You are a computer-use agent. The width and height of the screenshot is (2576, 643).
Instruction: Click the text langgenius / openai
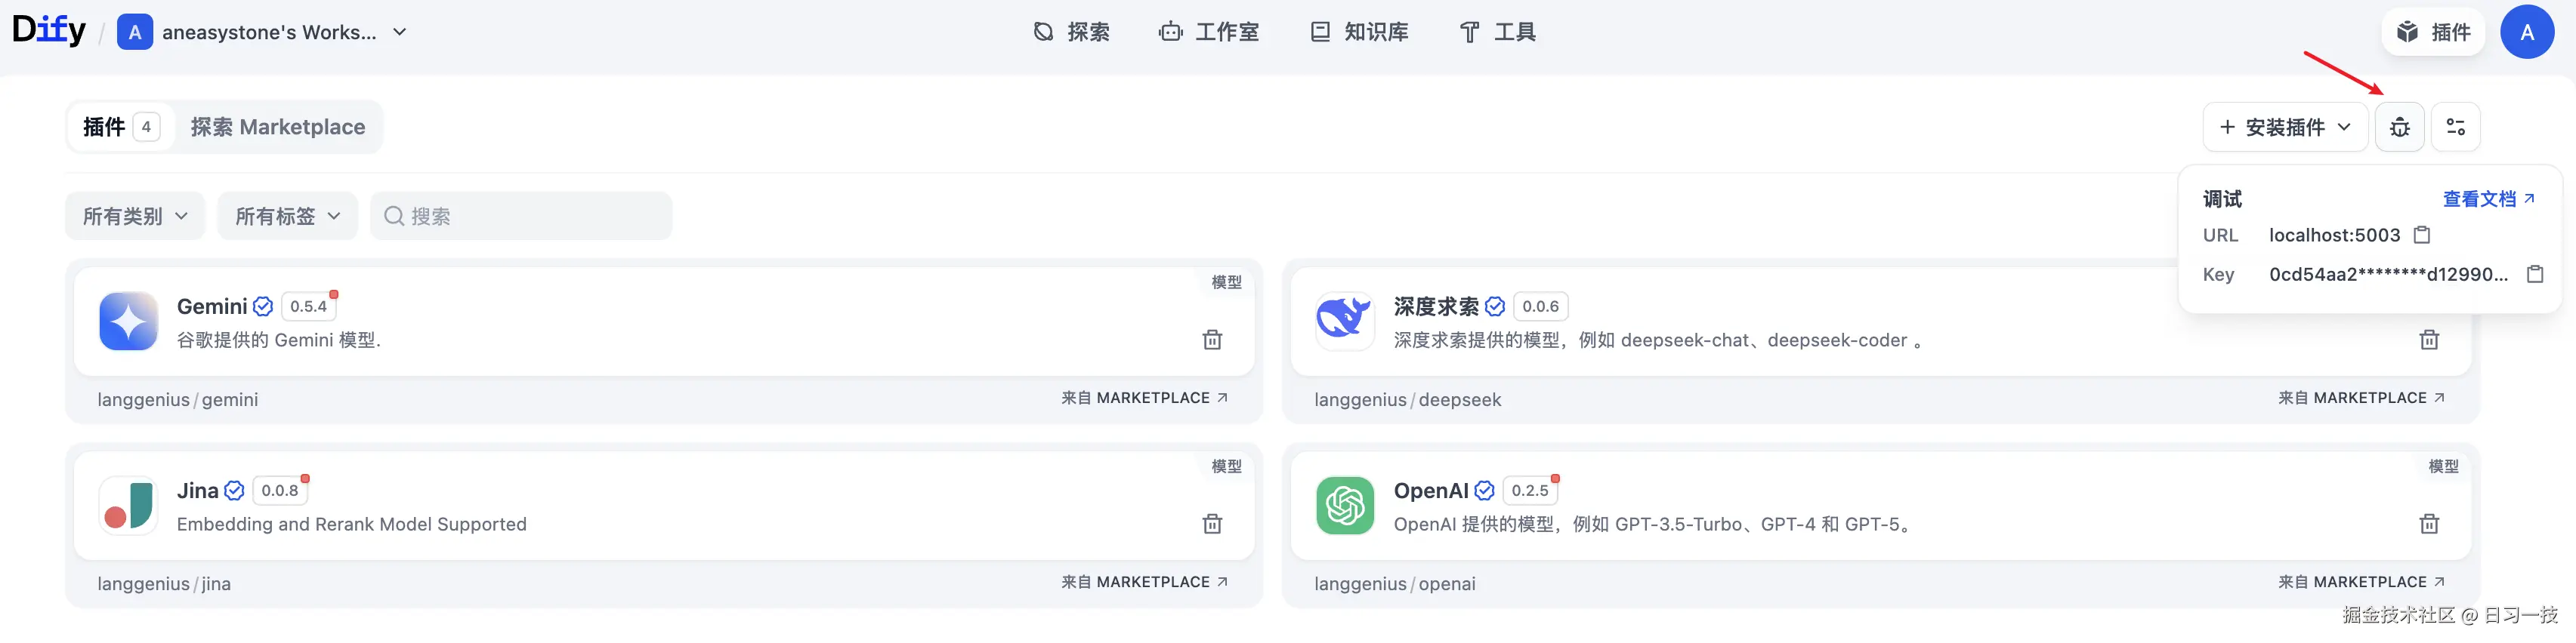[x=1395, y=583]
